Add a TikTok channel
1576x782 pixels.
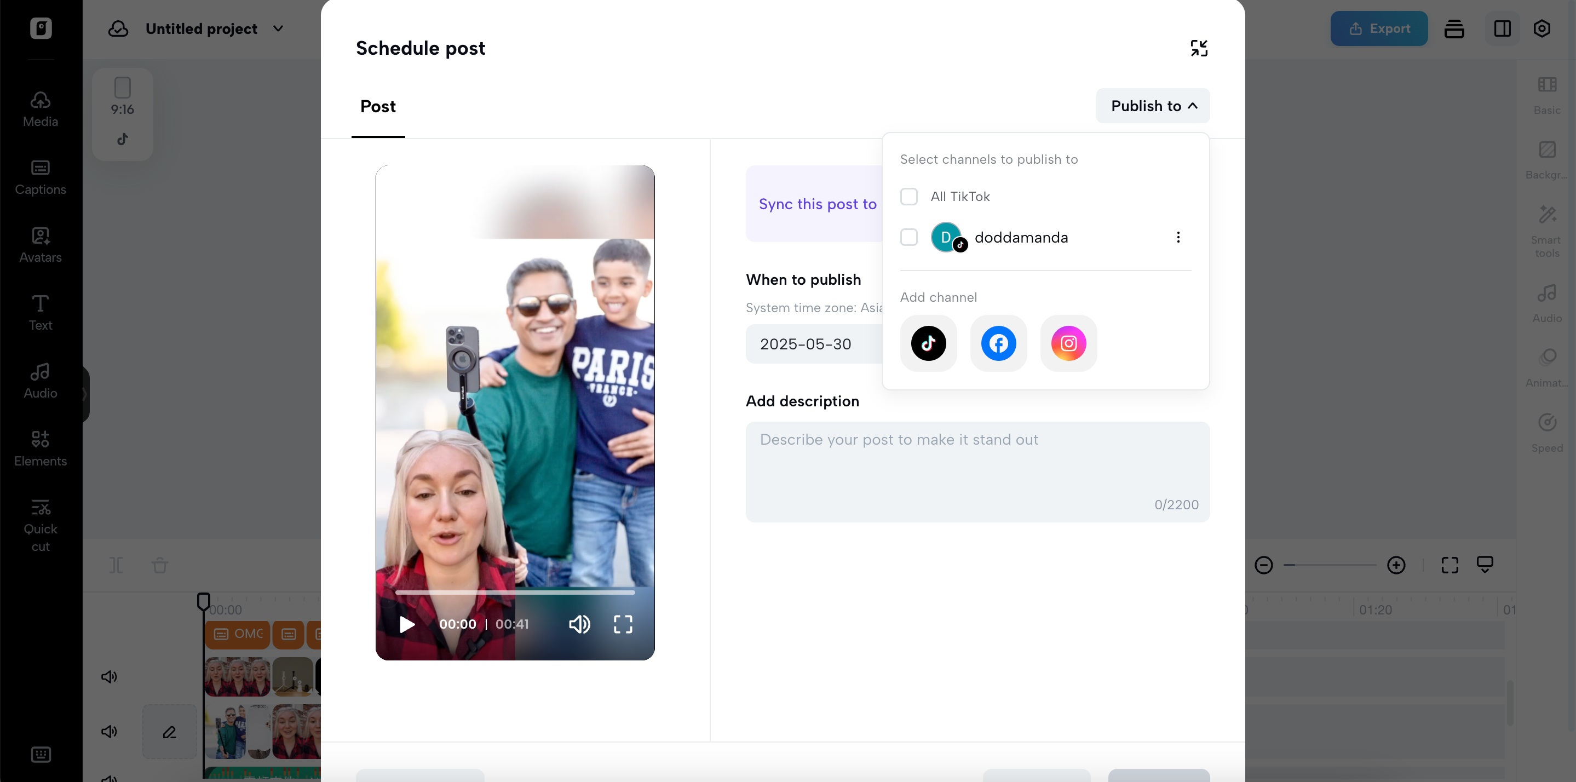click(x=928, y=343)
